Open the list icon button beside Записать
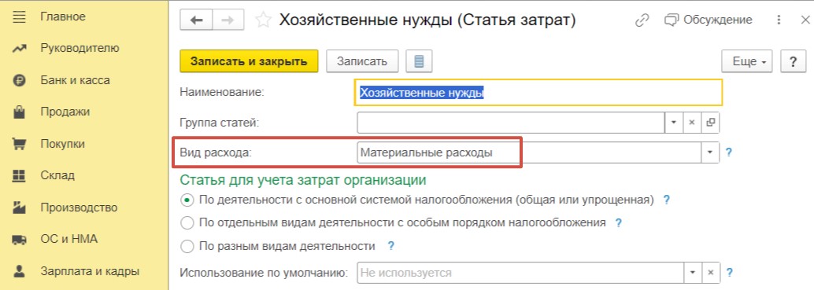814x290 pixels. 419,61
